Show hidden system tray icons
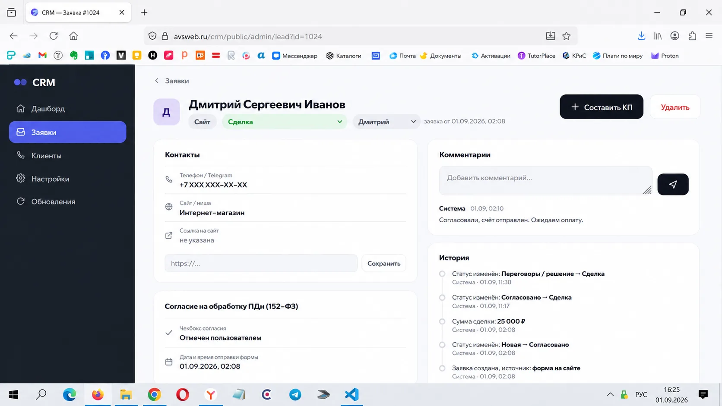The width and height of the screenshot is (722, 406). click(610, 395)
